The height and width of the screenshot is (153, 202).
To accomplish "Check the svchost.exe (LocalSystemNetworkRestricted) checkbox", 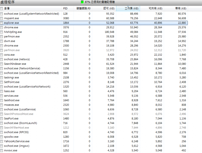I will point(1,14).
